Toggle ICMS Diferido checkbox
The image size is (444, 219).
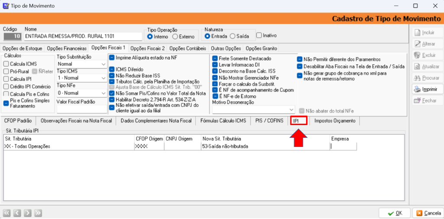(x=112, y=69)
